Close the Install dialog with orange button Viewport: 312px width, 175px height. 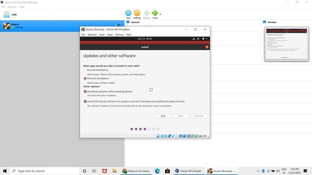point(207,47)
